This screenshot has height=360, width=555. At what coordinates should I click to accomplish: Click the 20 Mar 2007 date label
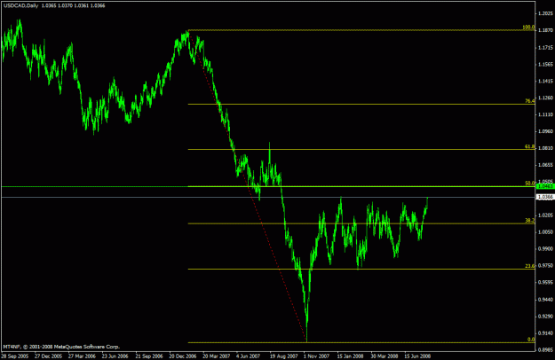(x=217, y=356)
